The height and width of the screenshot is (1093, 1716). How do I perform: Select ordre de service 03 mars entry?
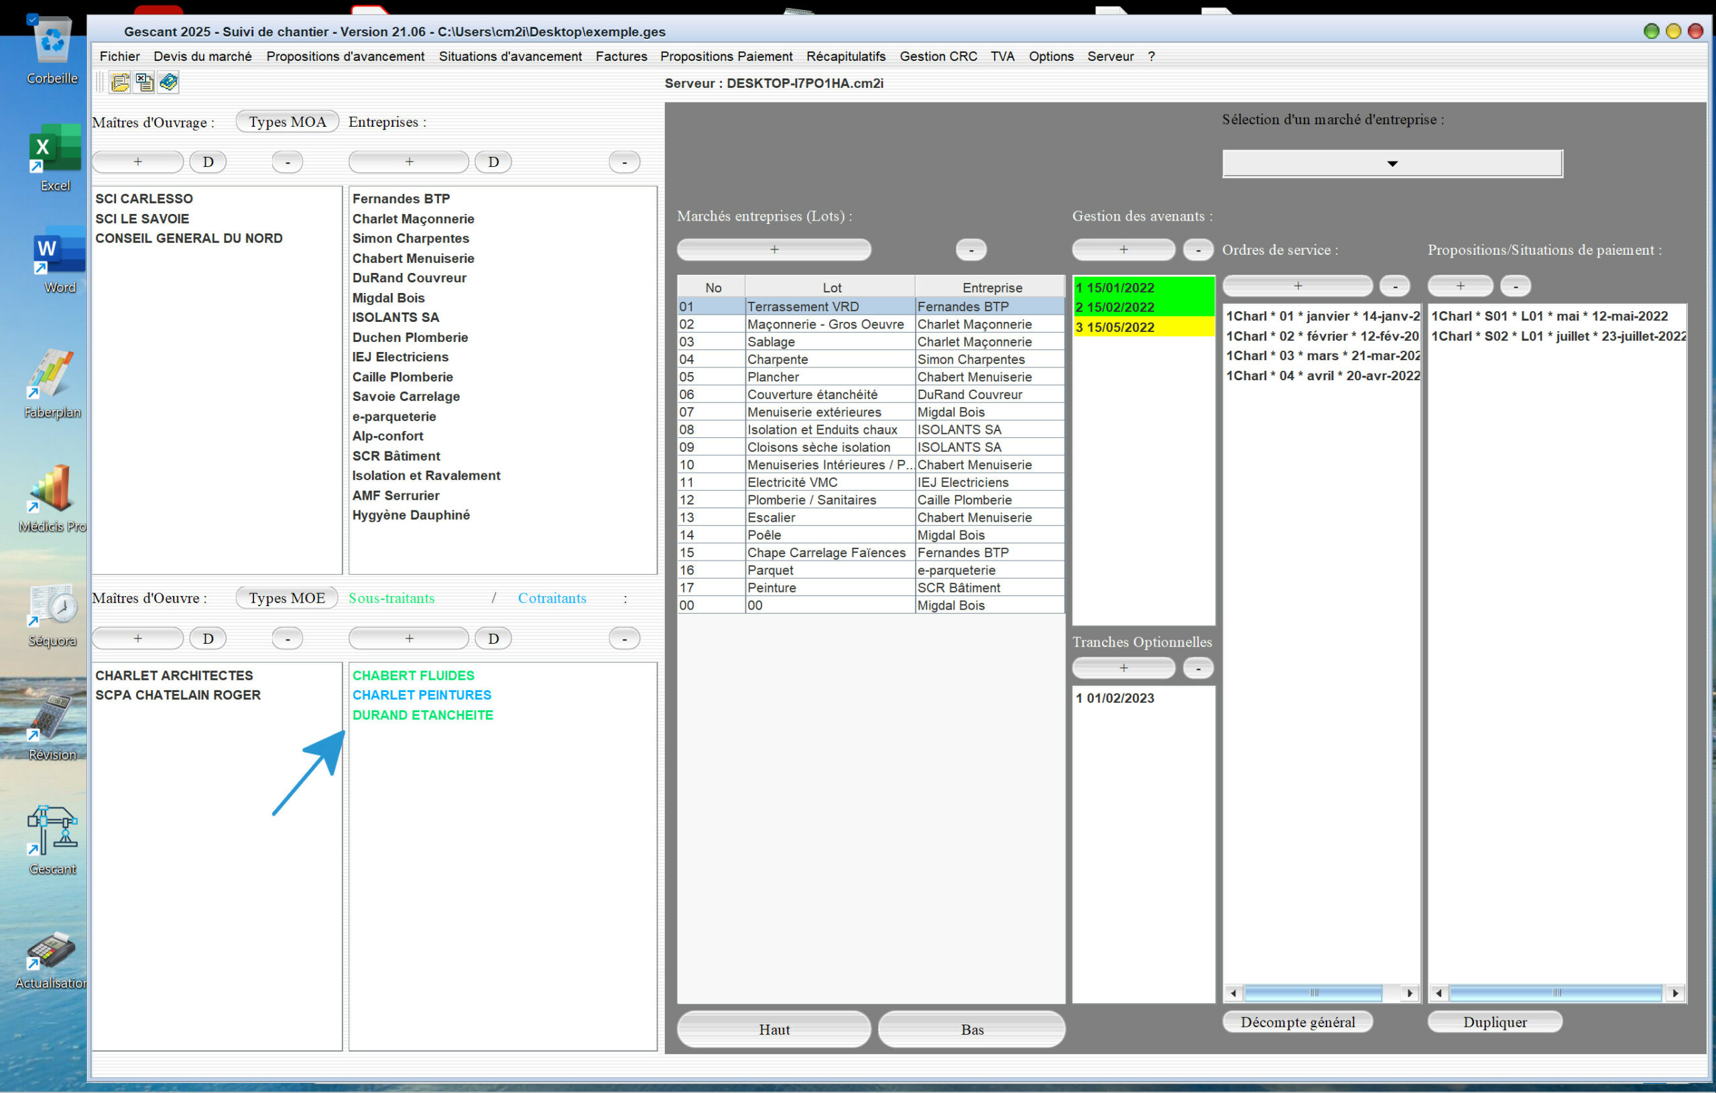(1322, 356)
